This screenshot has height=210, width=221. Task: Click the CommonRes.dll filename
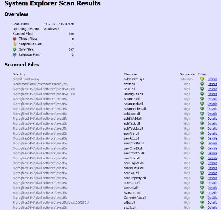pyautogui.click(x=135, y=198)
